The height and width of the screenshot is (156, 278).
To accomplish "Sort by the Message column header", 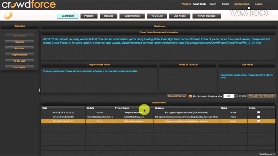I will pos(186,108).
